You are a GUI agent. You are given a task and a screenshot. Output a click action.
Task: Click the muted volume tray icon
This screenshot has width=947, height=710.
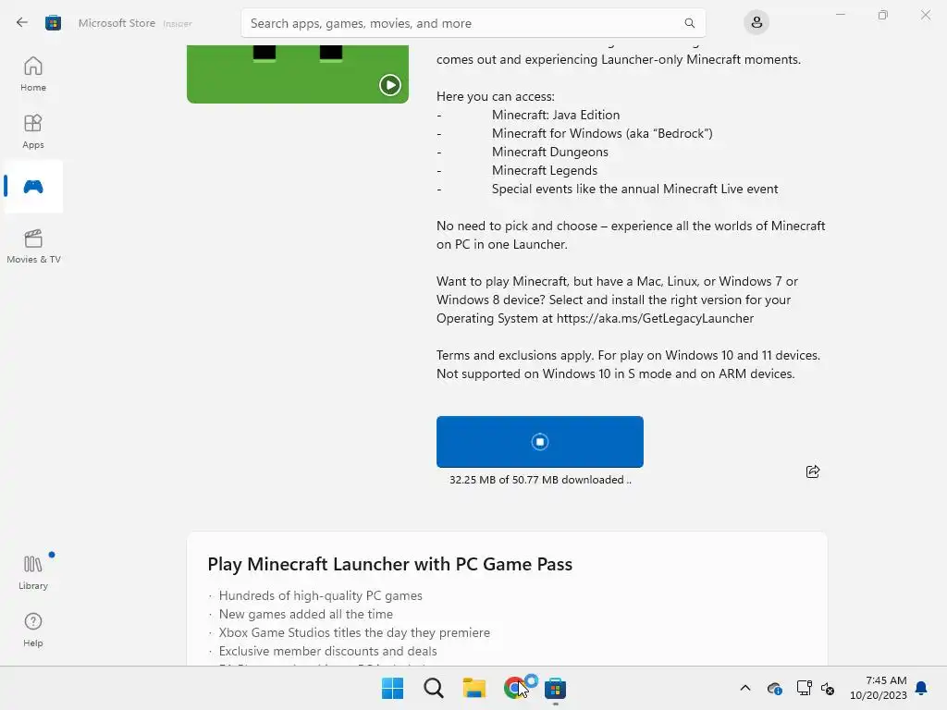click(828, 688)
